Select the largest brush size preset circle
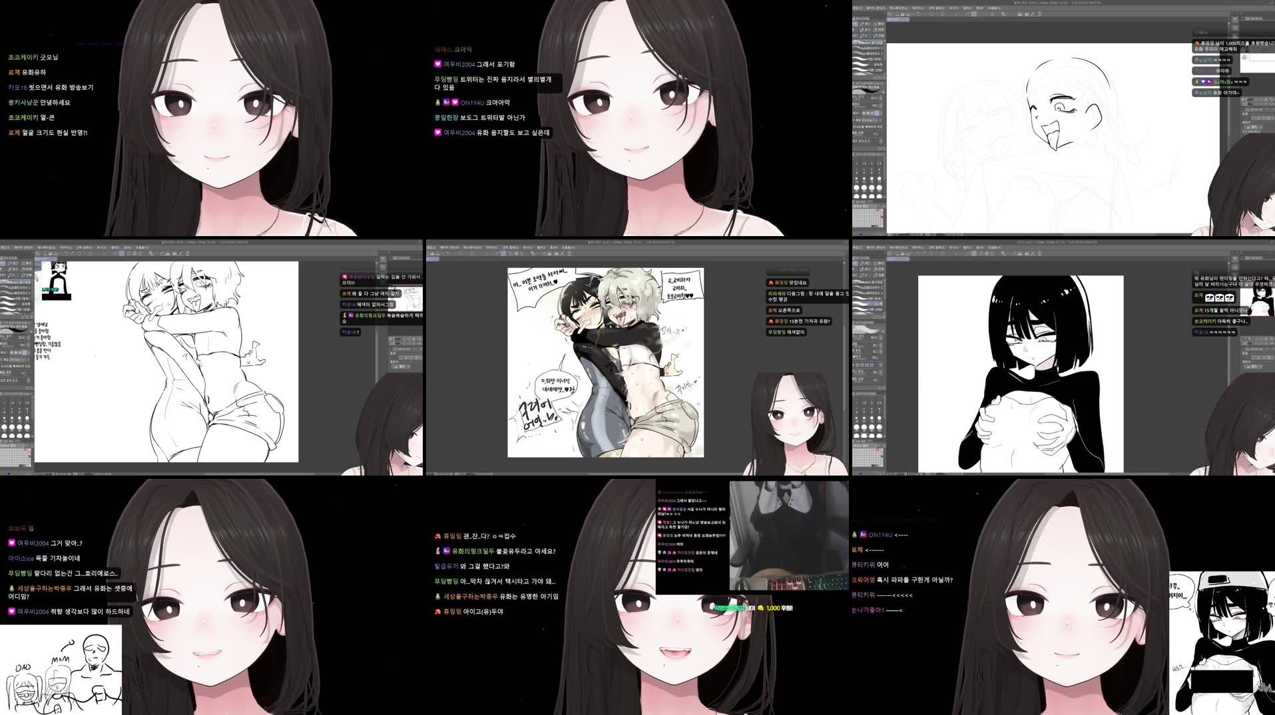This screenshot has width=1275, height=715. [x=27, y=436]
